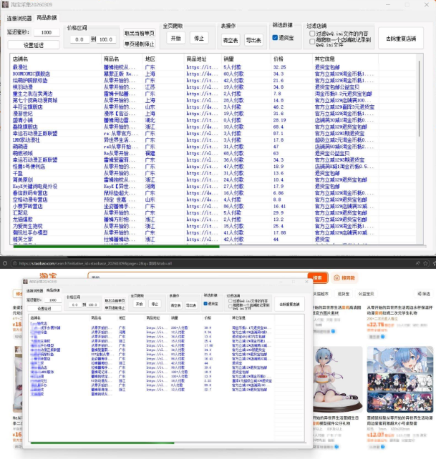This screenshot has width=436, height=459.
Task: Select the 公益宝贝 filter tab on Taobao
Action: click(366, 294)
